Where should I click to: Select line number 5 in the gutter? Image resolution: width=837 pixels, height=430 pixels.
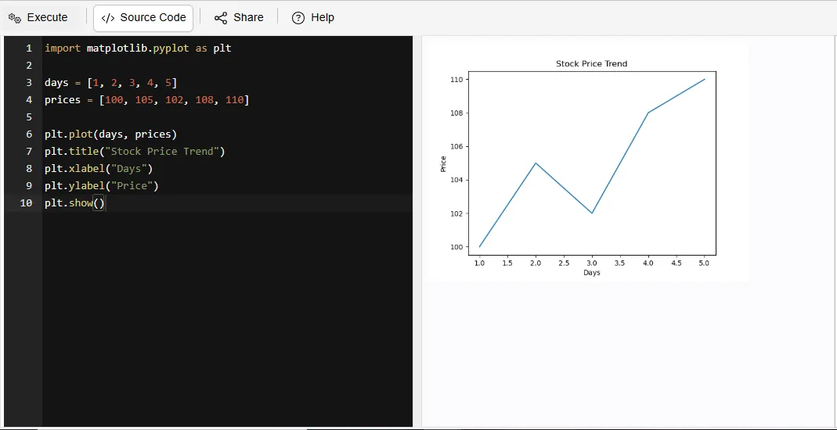29,116
